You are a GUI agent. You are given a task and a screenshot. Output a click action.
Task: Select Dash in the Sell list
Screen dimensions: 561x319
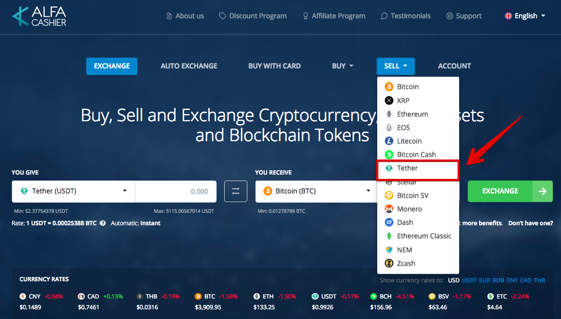[x=418, y=223]
